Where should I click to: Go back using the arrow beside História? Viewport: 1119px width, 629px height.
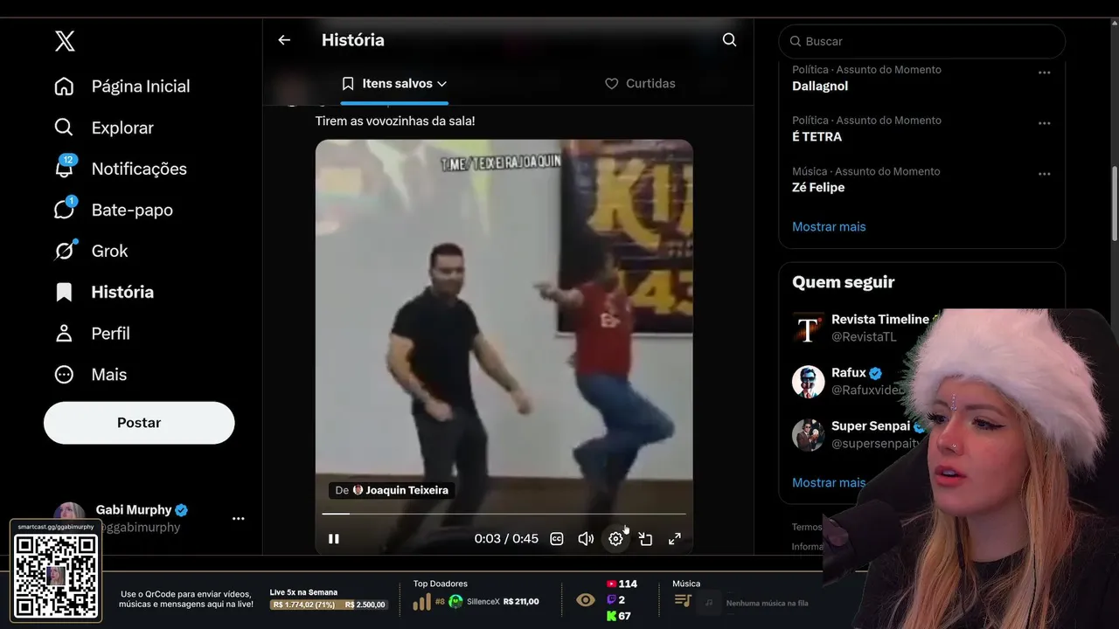(284, 40)
